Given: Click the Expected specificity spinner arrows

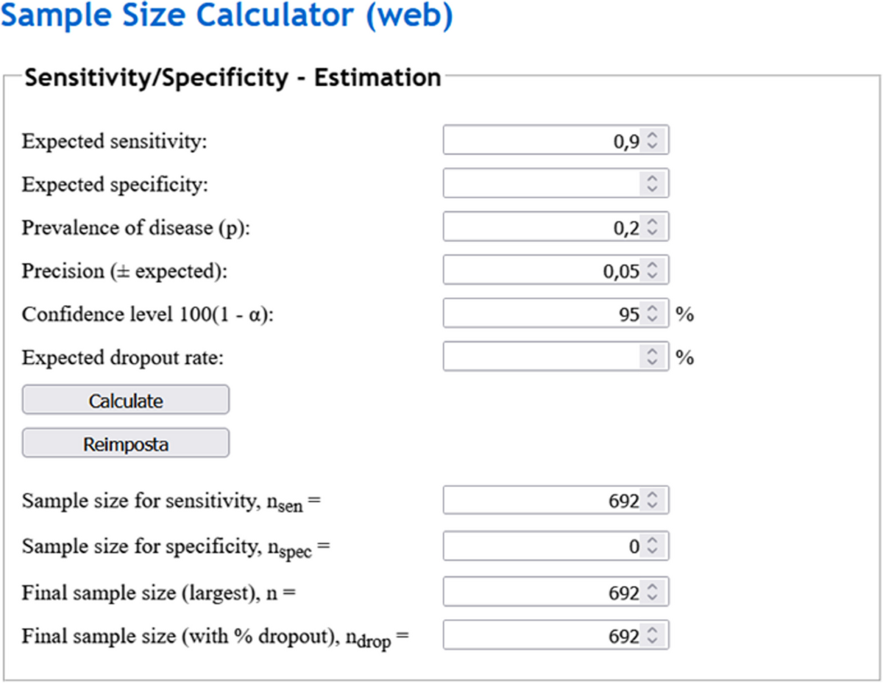Looking at the screenshot, I should 651,184.
